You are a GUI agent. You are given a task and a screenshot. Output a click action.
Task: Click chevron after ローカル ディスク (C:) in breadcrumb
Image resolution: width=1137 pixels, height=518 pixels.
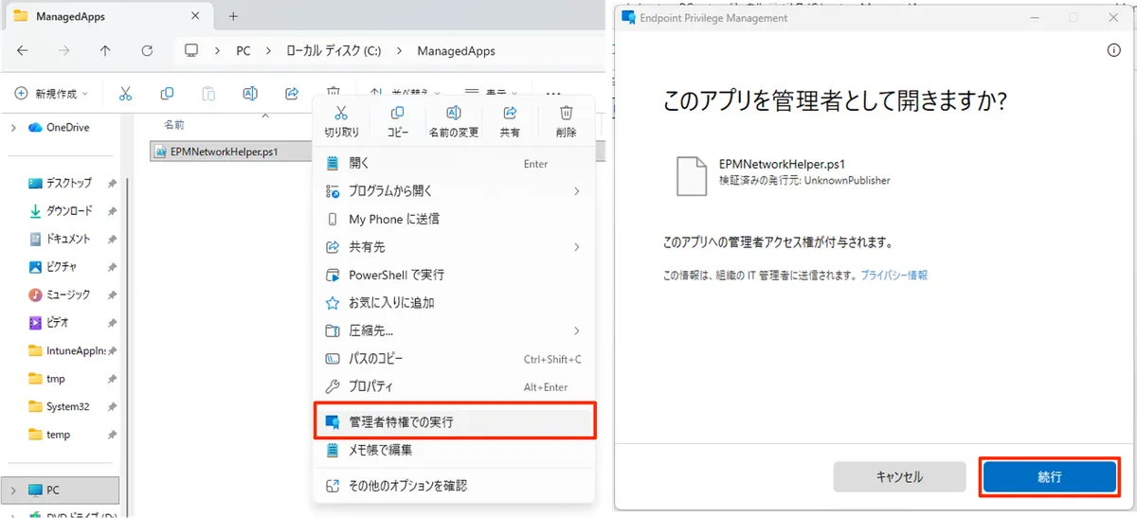[398, 51]
